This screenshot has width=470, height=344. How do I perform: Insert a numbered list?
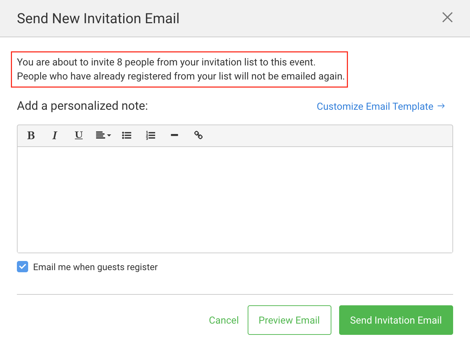click(x=151, y=135)
